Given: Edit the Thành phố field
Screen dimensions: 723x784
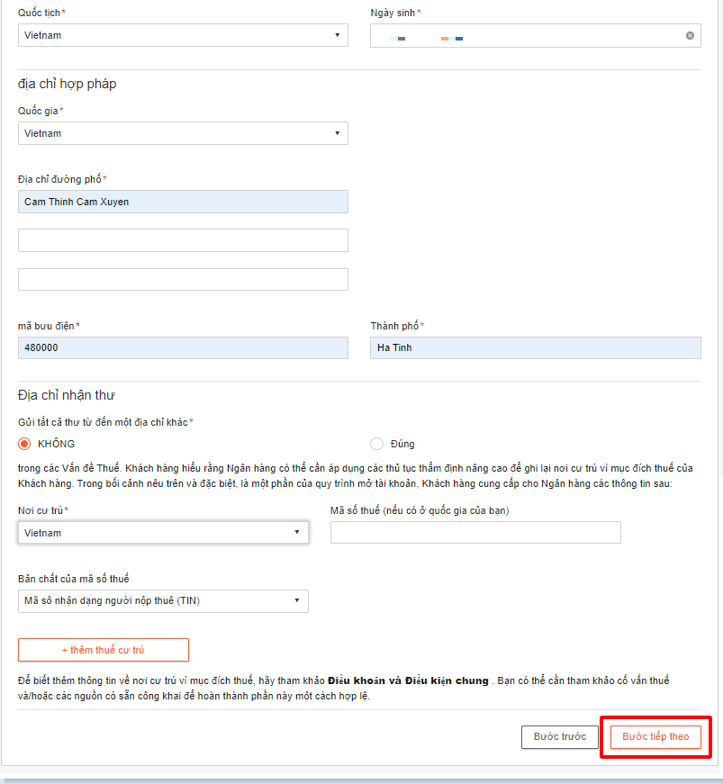Looking at the screenshot, I should [536, 348].
